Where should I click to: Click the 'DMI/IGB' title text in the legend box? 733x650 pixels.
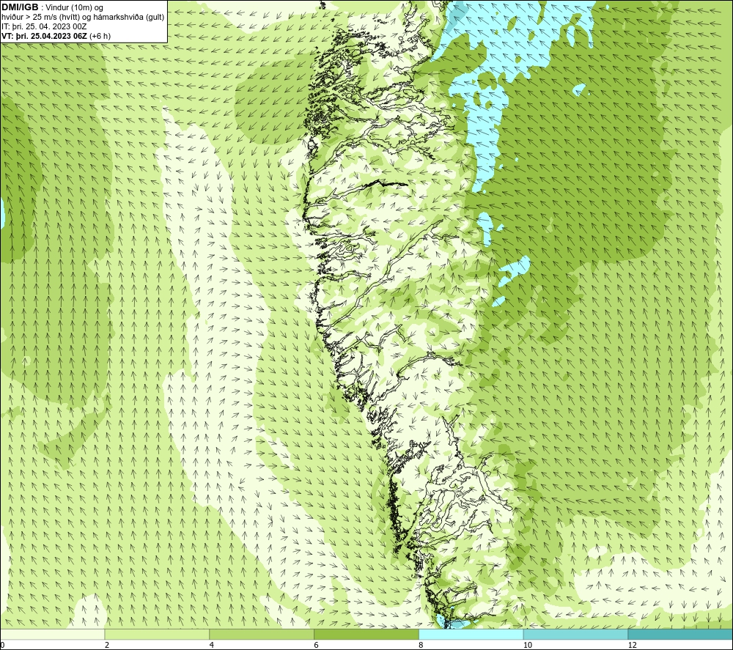click(x=20, y=7)
